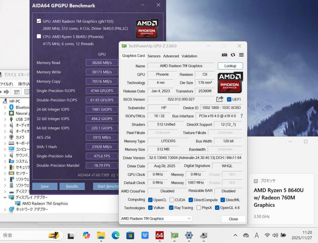Expand the システム tree node
This screenshot has width=318, height=243.
tap(5, 161)
